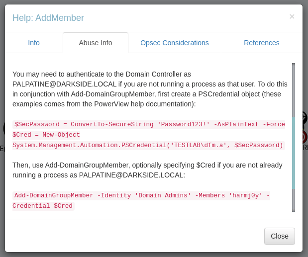
Task: Click the '$Cred = New-Object' code line
Action: pos(46,135)
